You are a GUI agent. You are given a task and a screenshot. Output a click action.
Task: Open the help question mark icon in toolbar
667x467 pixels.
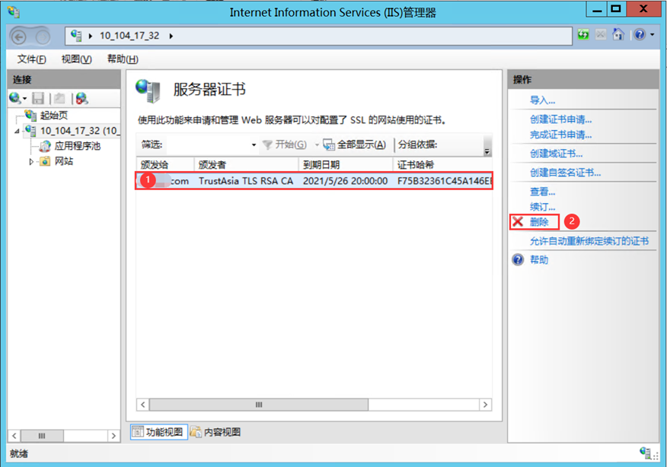click(640, 34)
